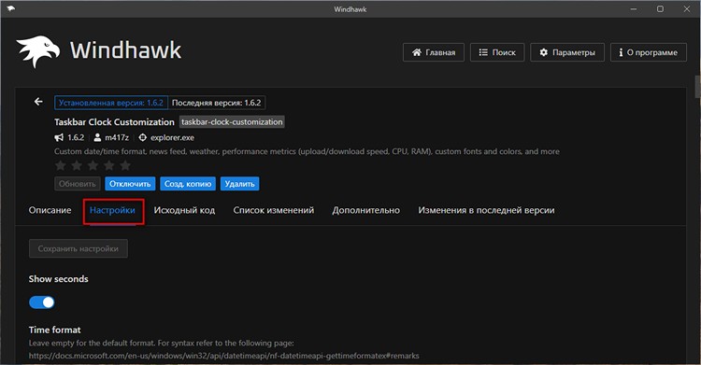The height and width of the screenshot is (365, 701).
Task: Select Последняя версия: 1.6.2 label
Action: click(217, 103)
